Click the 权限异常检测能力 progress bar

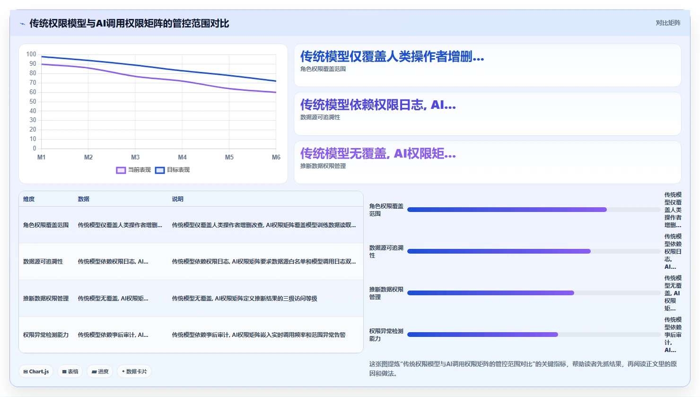[x=534, y=335]
